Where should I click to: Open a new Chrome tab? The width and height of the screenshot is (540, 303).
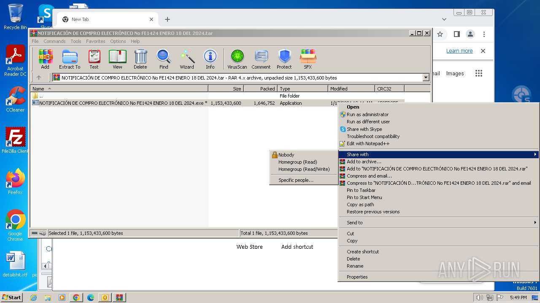[167, 19]
